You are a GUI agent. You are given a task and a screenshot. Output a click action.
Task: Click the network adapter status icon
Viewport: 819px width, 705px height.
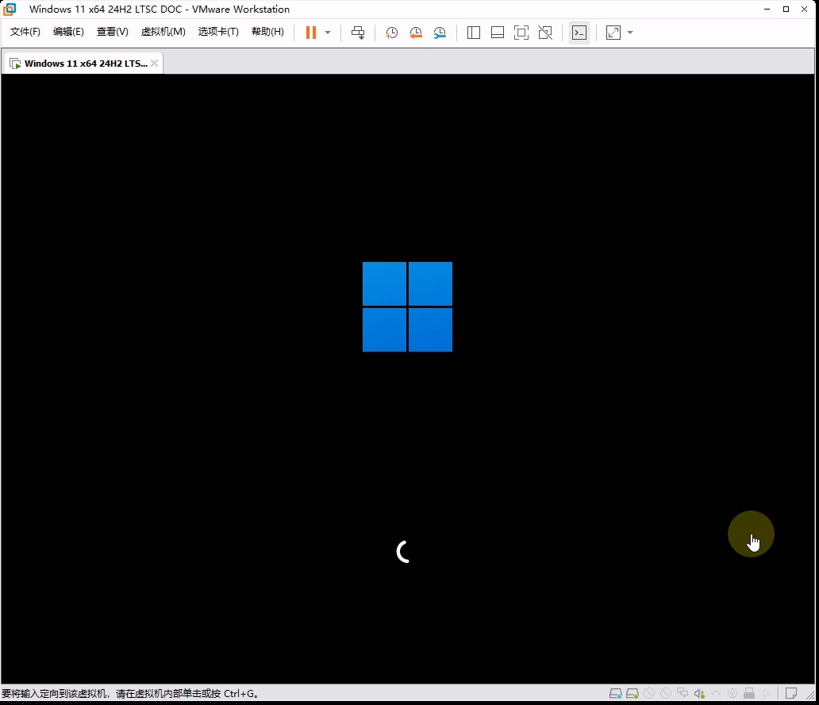pos(682,694)
